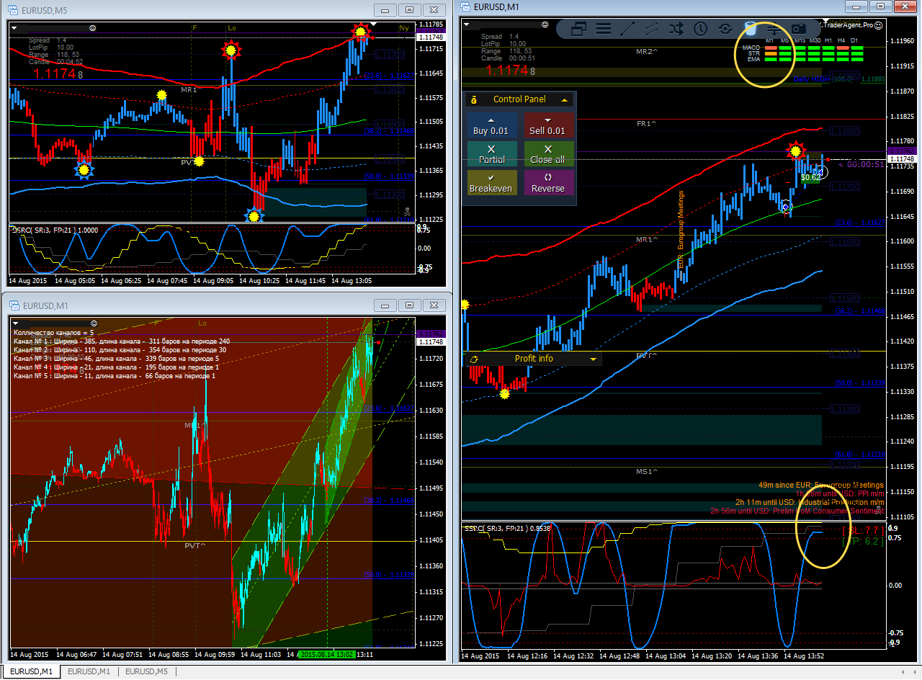Image resolution: width=922 pixels, height=680 pixels.
Task: Click the money bag icon in Control Panel
Action: (x=474, y=99)
